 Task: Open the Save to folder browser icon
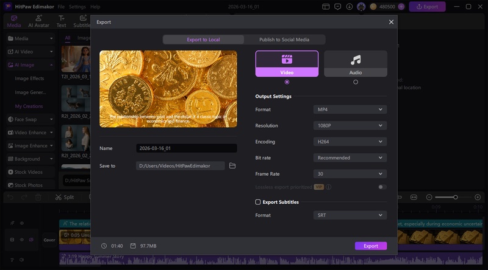point(232,166)
